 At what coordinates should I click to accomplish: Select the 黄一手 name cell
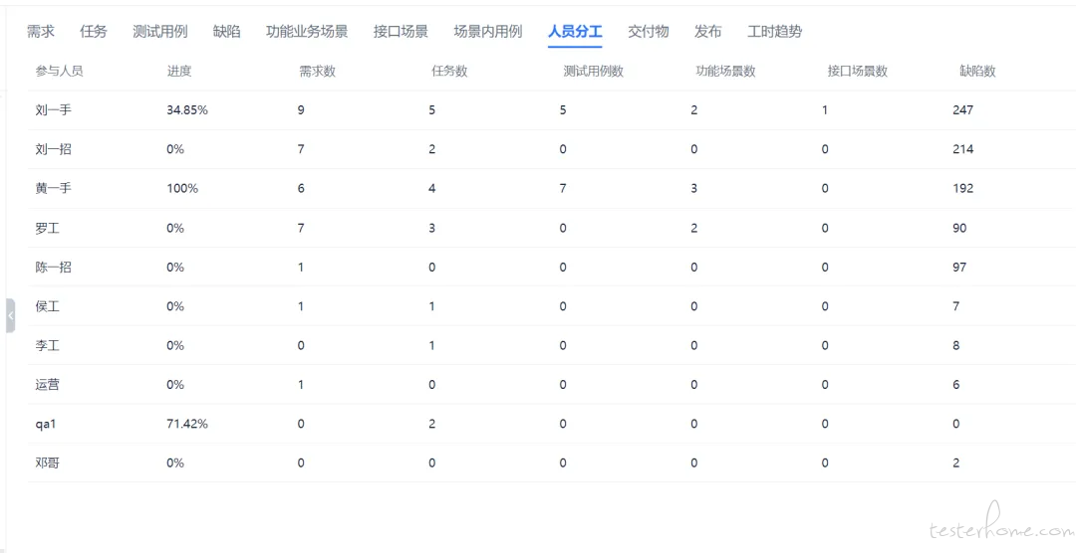54,188
